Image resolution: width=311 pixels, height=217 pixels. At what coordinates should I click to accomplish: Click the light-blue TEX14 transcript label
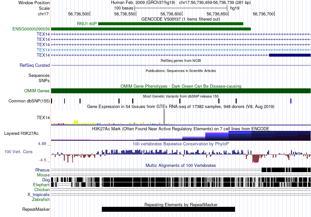coord(43,50)
